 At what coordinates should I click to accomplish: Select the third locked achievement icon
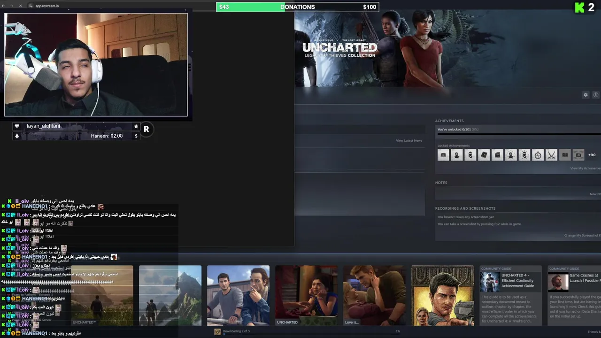470,155
